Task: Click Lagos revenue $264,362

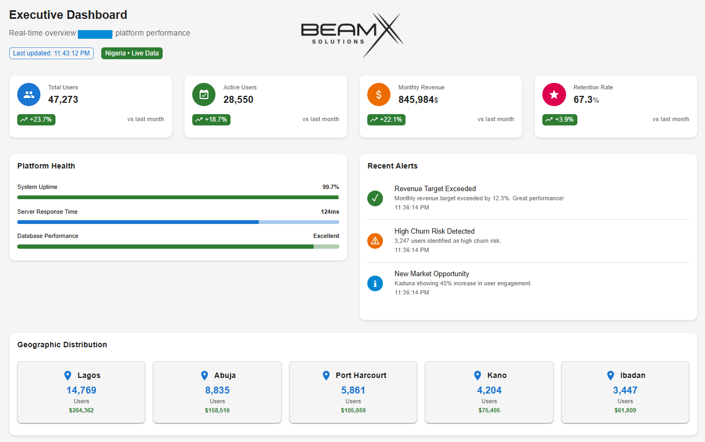Action: 81,410
